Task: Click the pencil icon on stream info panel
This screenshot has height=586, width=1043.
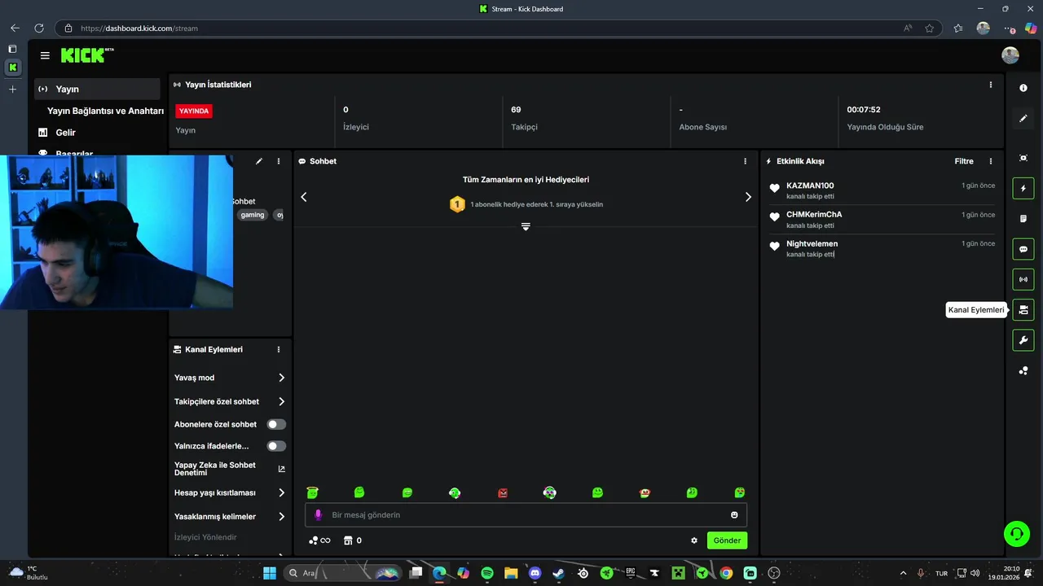Action: (259, 161)
